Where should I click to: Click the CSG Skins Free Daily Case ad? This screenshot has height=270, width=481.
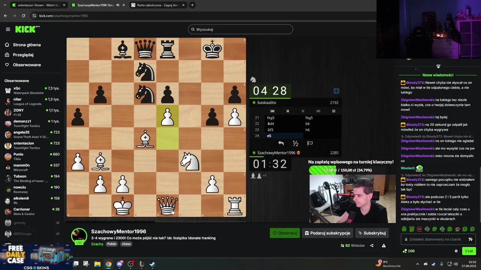point(36,257)
